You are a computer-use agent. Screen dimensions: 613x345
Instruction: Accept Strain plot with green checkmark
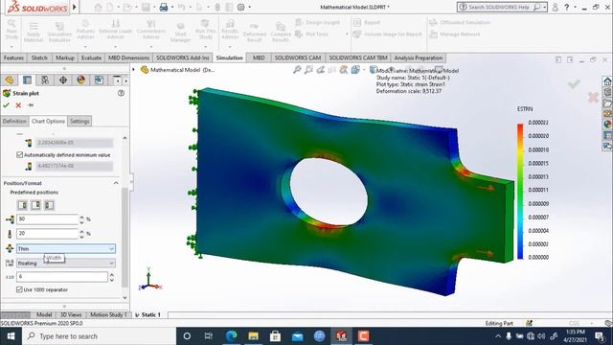click(x=6, y=105)
